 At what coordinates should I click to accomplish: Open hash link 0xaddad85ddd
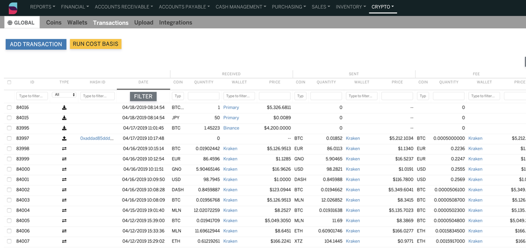click(x=97, y=138)
